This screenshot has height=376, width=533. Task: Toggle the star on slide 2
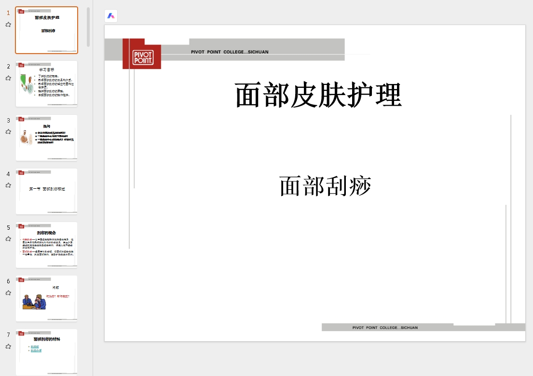tap(8, 78)
